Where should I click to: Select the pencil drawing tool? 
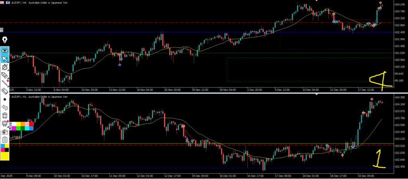(5, 75)
